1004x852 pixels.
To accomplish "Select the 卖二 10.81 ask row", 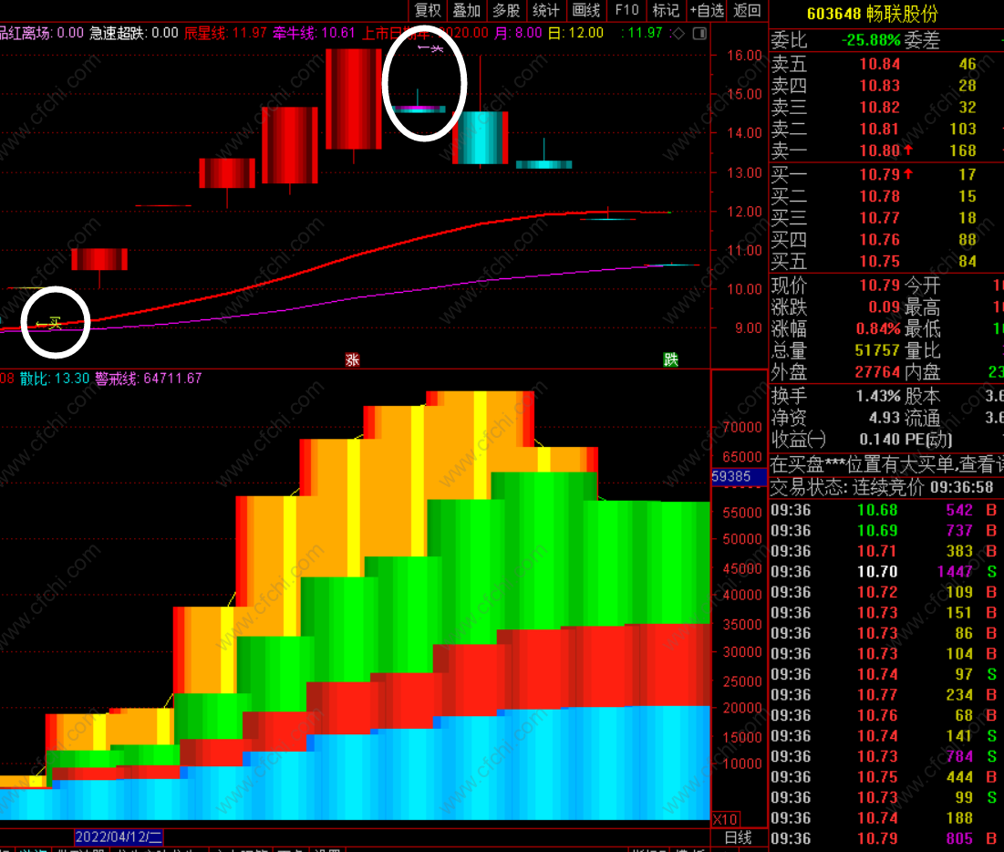I will click(x=886, y=129).
